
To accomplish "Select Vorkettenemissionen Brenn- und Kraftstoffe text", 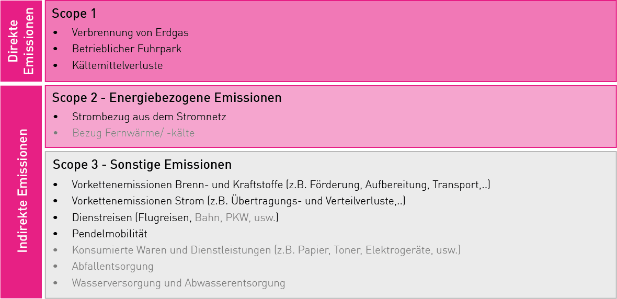I will tap(178, 185).
